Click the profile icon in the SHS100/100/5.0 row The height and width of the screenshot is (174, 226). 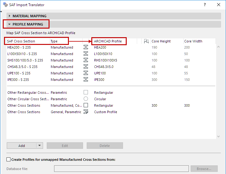[x=86, y=60]
